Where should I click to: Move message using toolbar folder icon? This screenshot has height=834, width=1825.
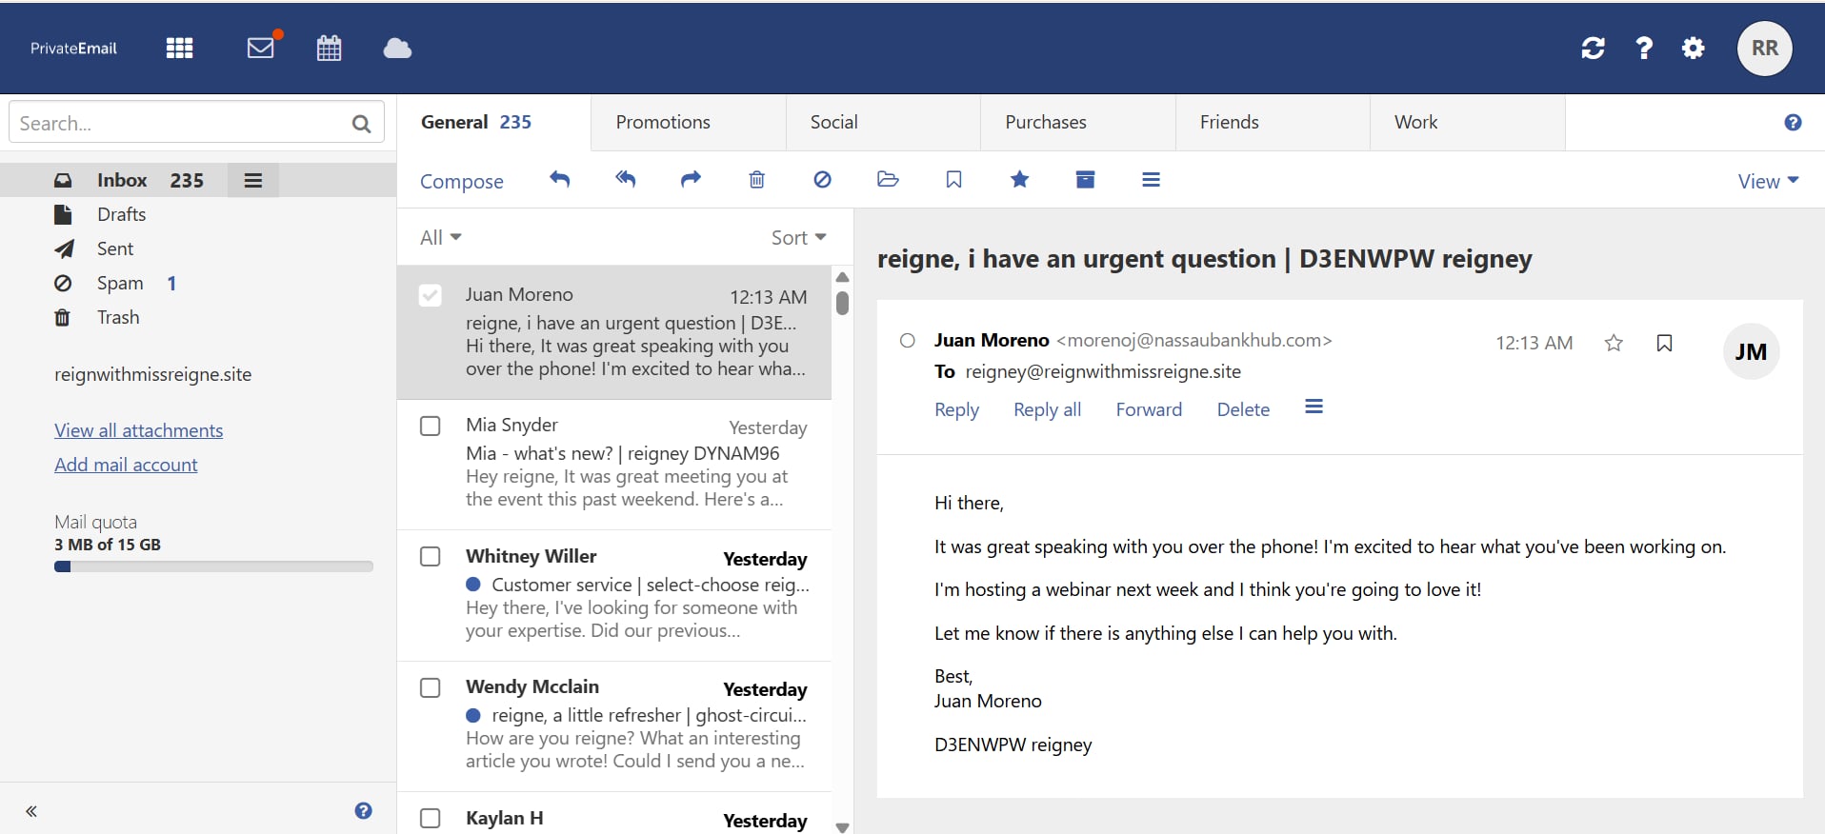(888, 179)
